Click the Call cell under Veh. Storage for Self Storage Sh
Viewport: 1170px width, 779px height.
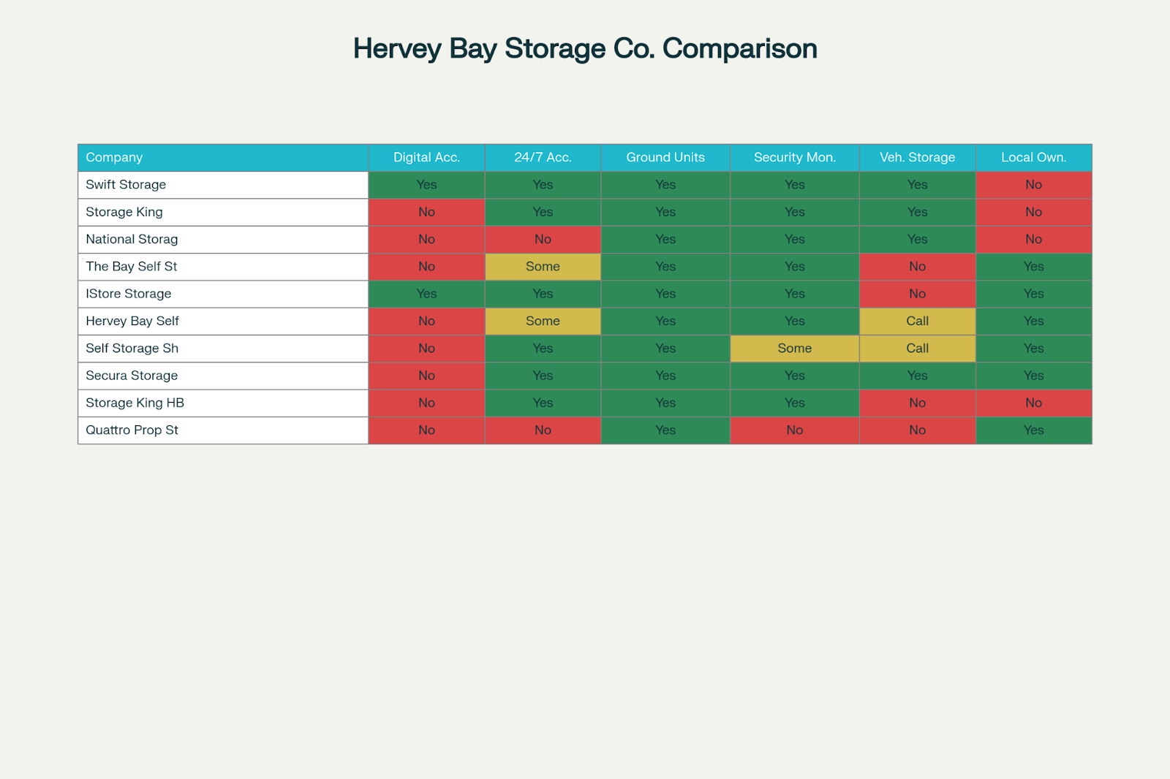[917, 349]
